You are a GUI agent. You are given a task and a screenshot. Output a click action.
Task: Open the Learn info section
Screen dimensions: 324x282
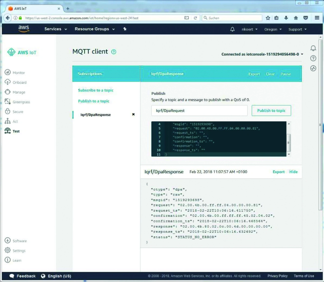coord(13,260)
